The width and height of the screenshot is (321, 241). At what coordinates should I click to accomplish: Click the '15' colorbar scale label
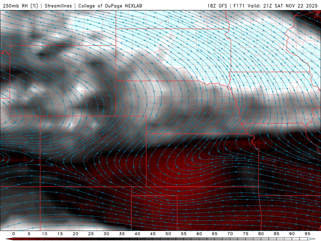60,234
